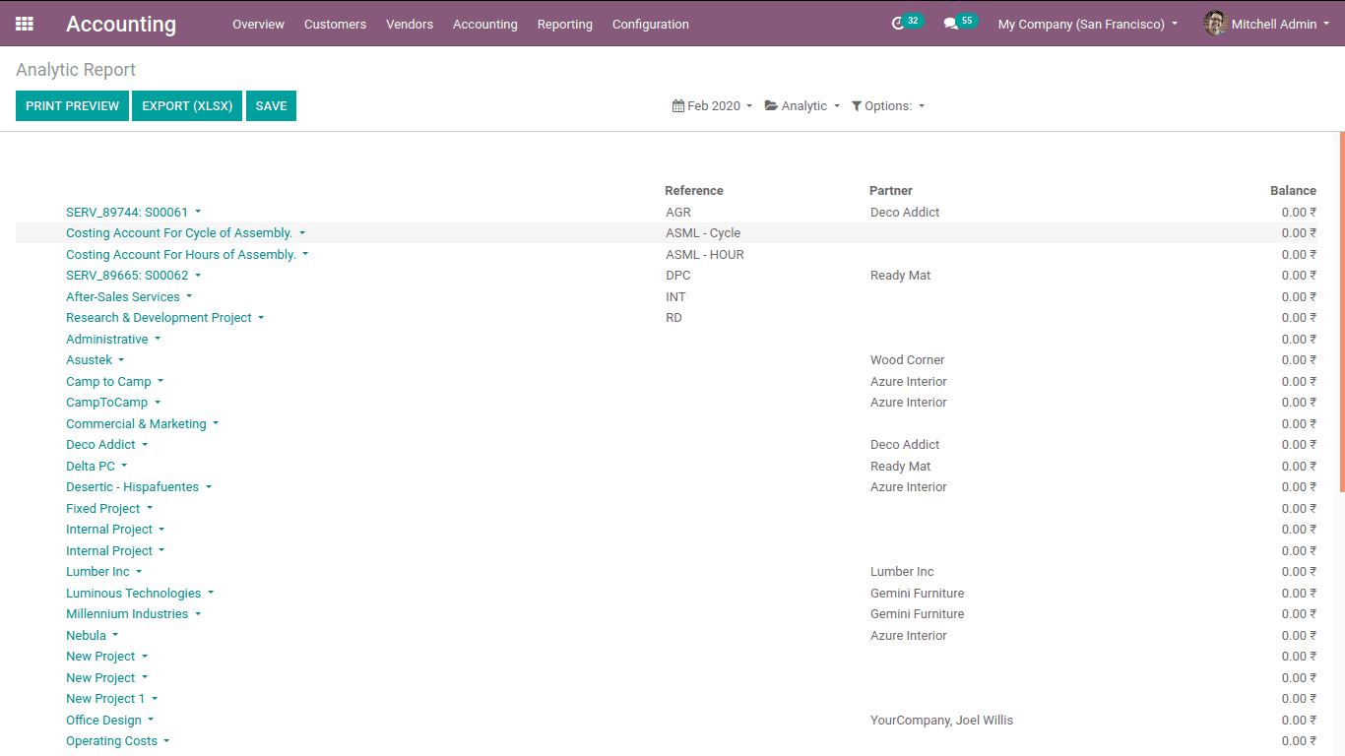Click the Partner column header

891,191
